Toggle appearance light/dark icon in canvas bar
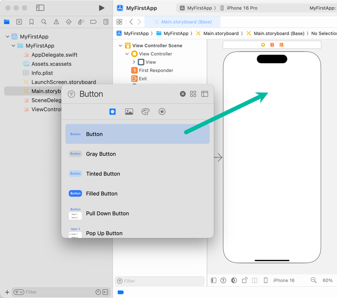Viewport: 337px width, 298px height. [234, 280]
